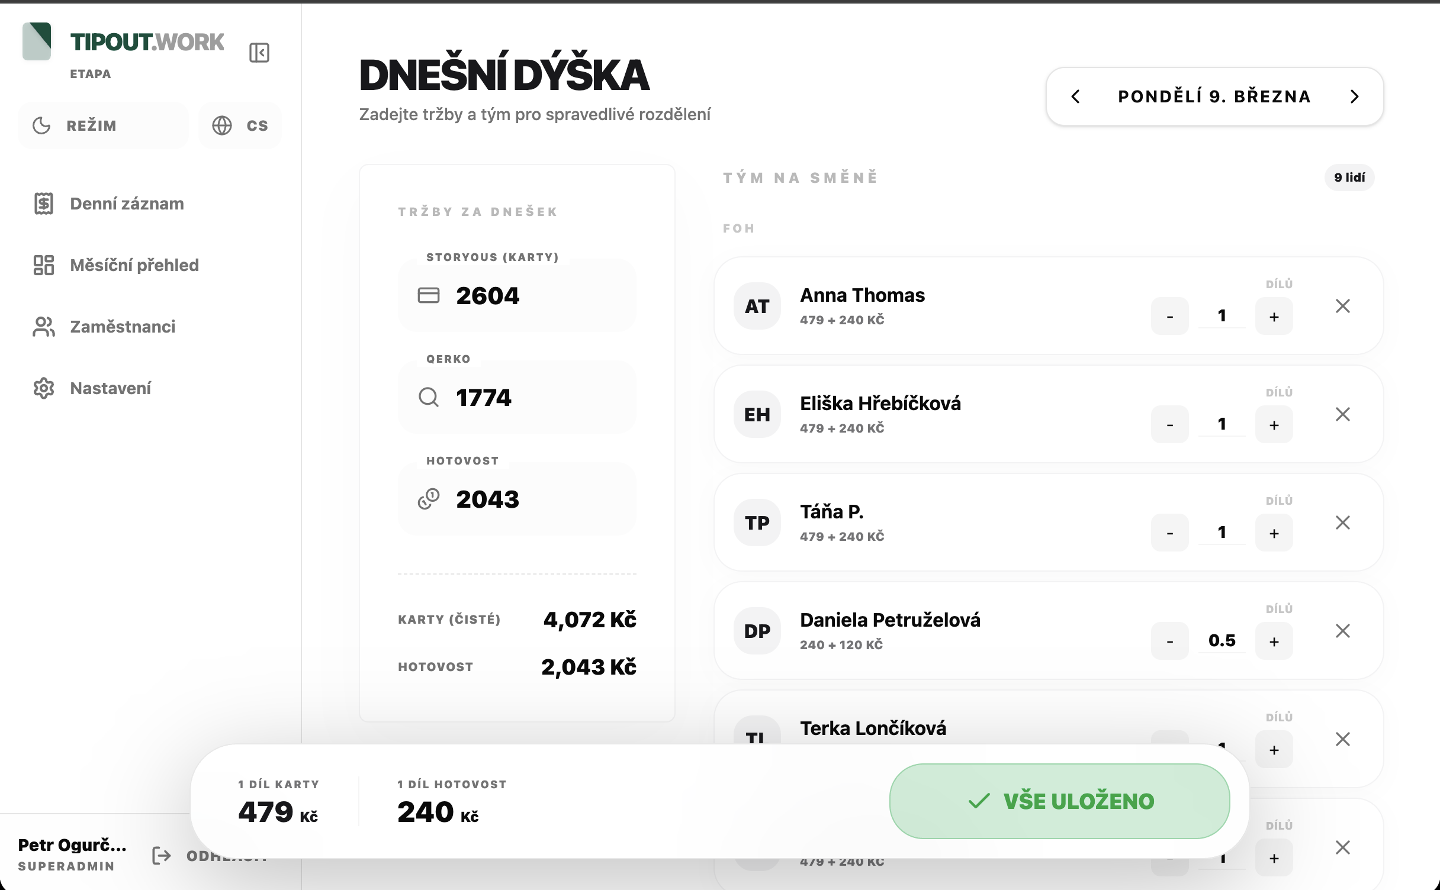
Task: Switch language via the CS globe toggle
Action: point(239,125)
